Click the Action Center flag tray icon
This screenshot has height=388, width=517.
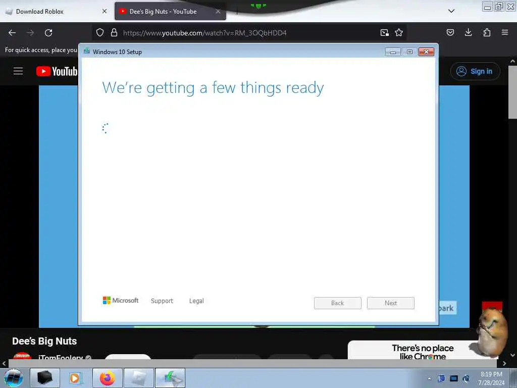pyautogui.click(x=441, y=378)
